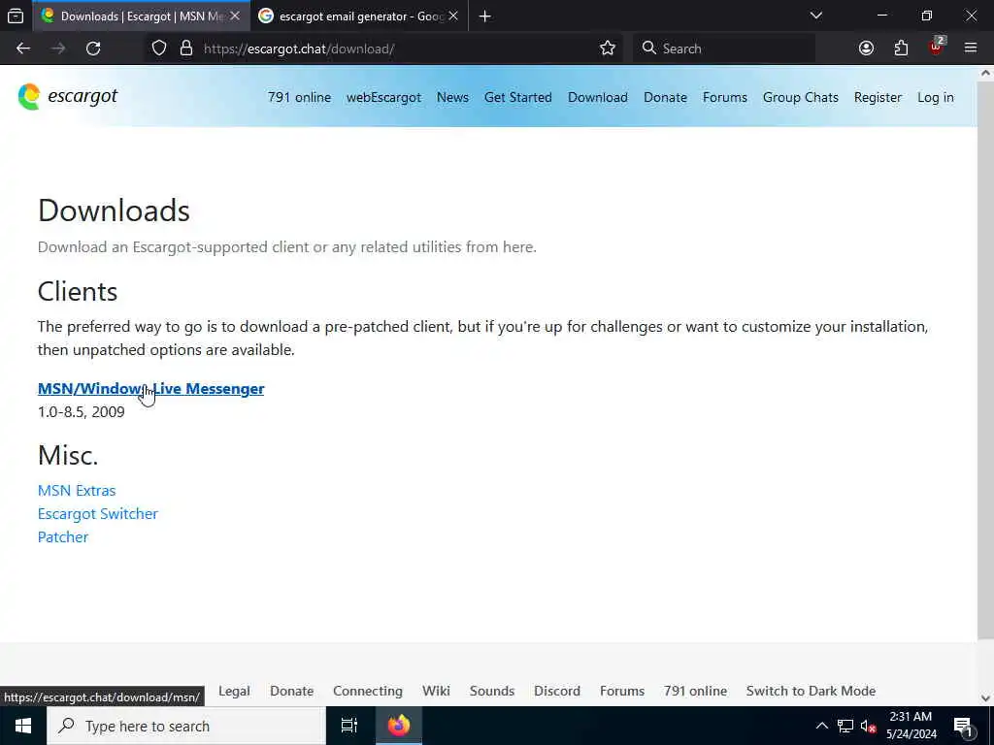This screenshot has height=745, width=994.
Task: Expand the list all tabs chevron
Action: [816, 16]
